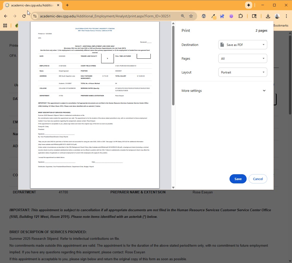This screenshot has height=263, width=292.
Task: Click the Downloads toolbar icon
Action: tap(268, 16)
